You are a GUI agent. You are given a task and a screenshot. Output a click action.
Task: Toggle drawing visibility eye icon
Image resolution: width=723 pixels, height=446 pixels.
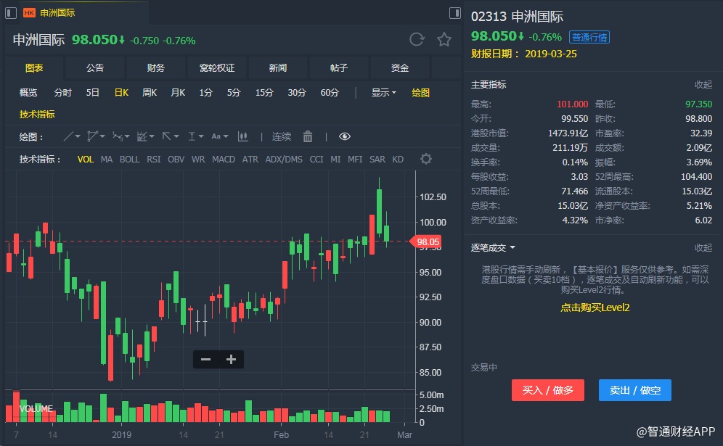pos(344,136)
